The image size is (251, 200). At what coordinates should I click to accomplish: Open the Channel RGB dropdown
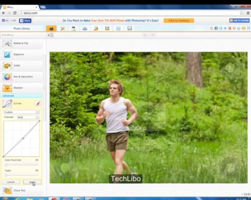tap(28, 117)
